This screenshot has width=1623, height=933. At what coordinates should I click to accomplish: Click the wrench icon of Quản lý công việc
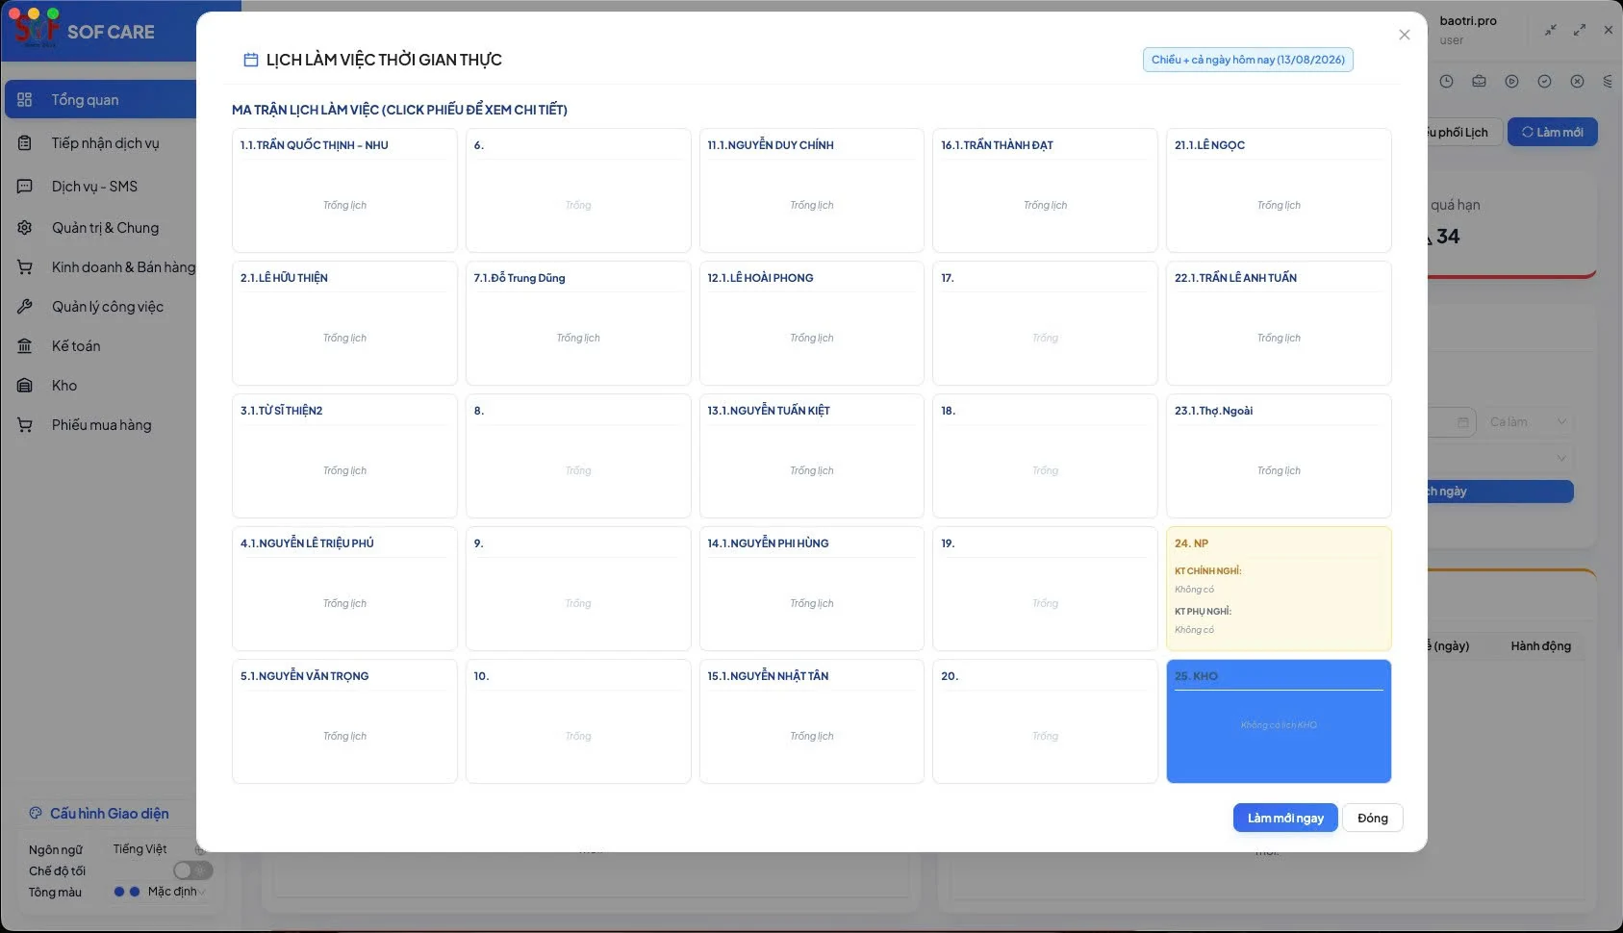(25, 307)
